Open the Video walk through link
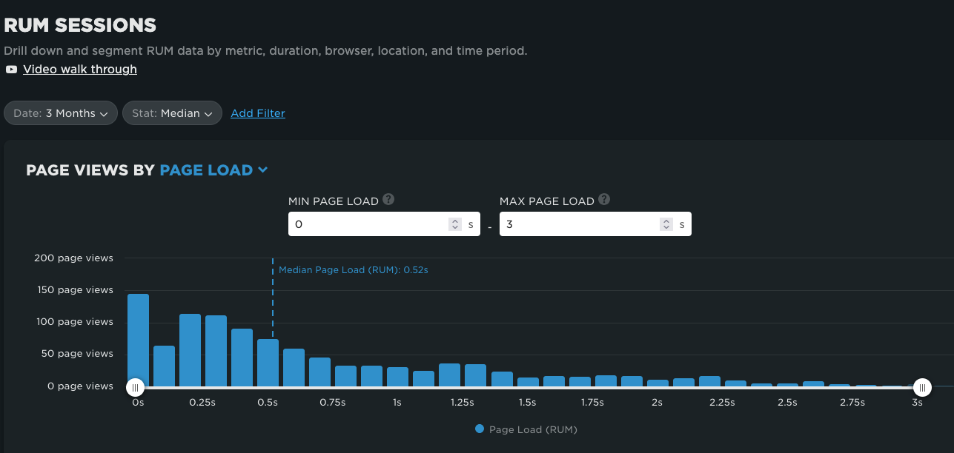The width and height of the screenshot is (954, 453). pos(80,70)
